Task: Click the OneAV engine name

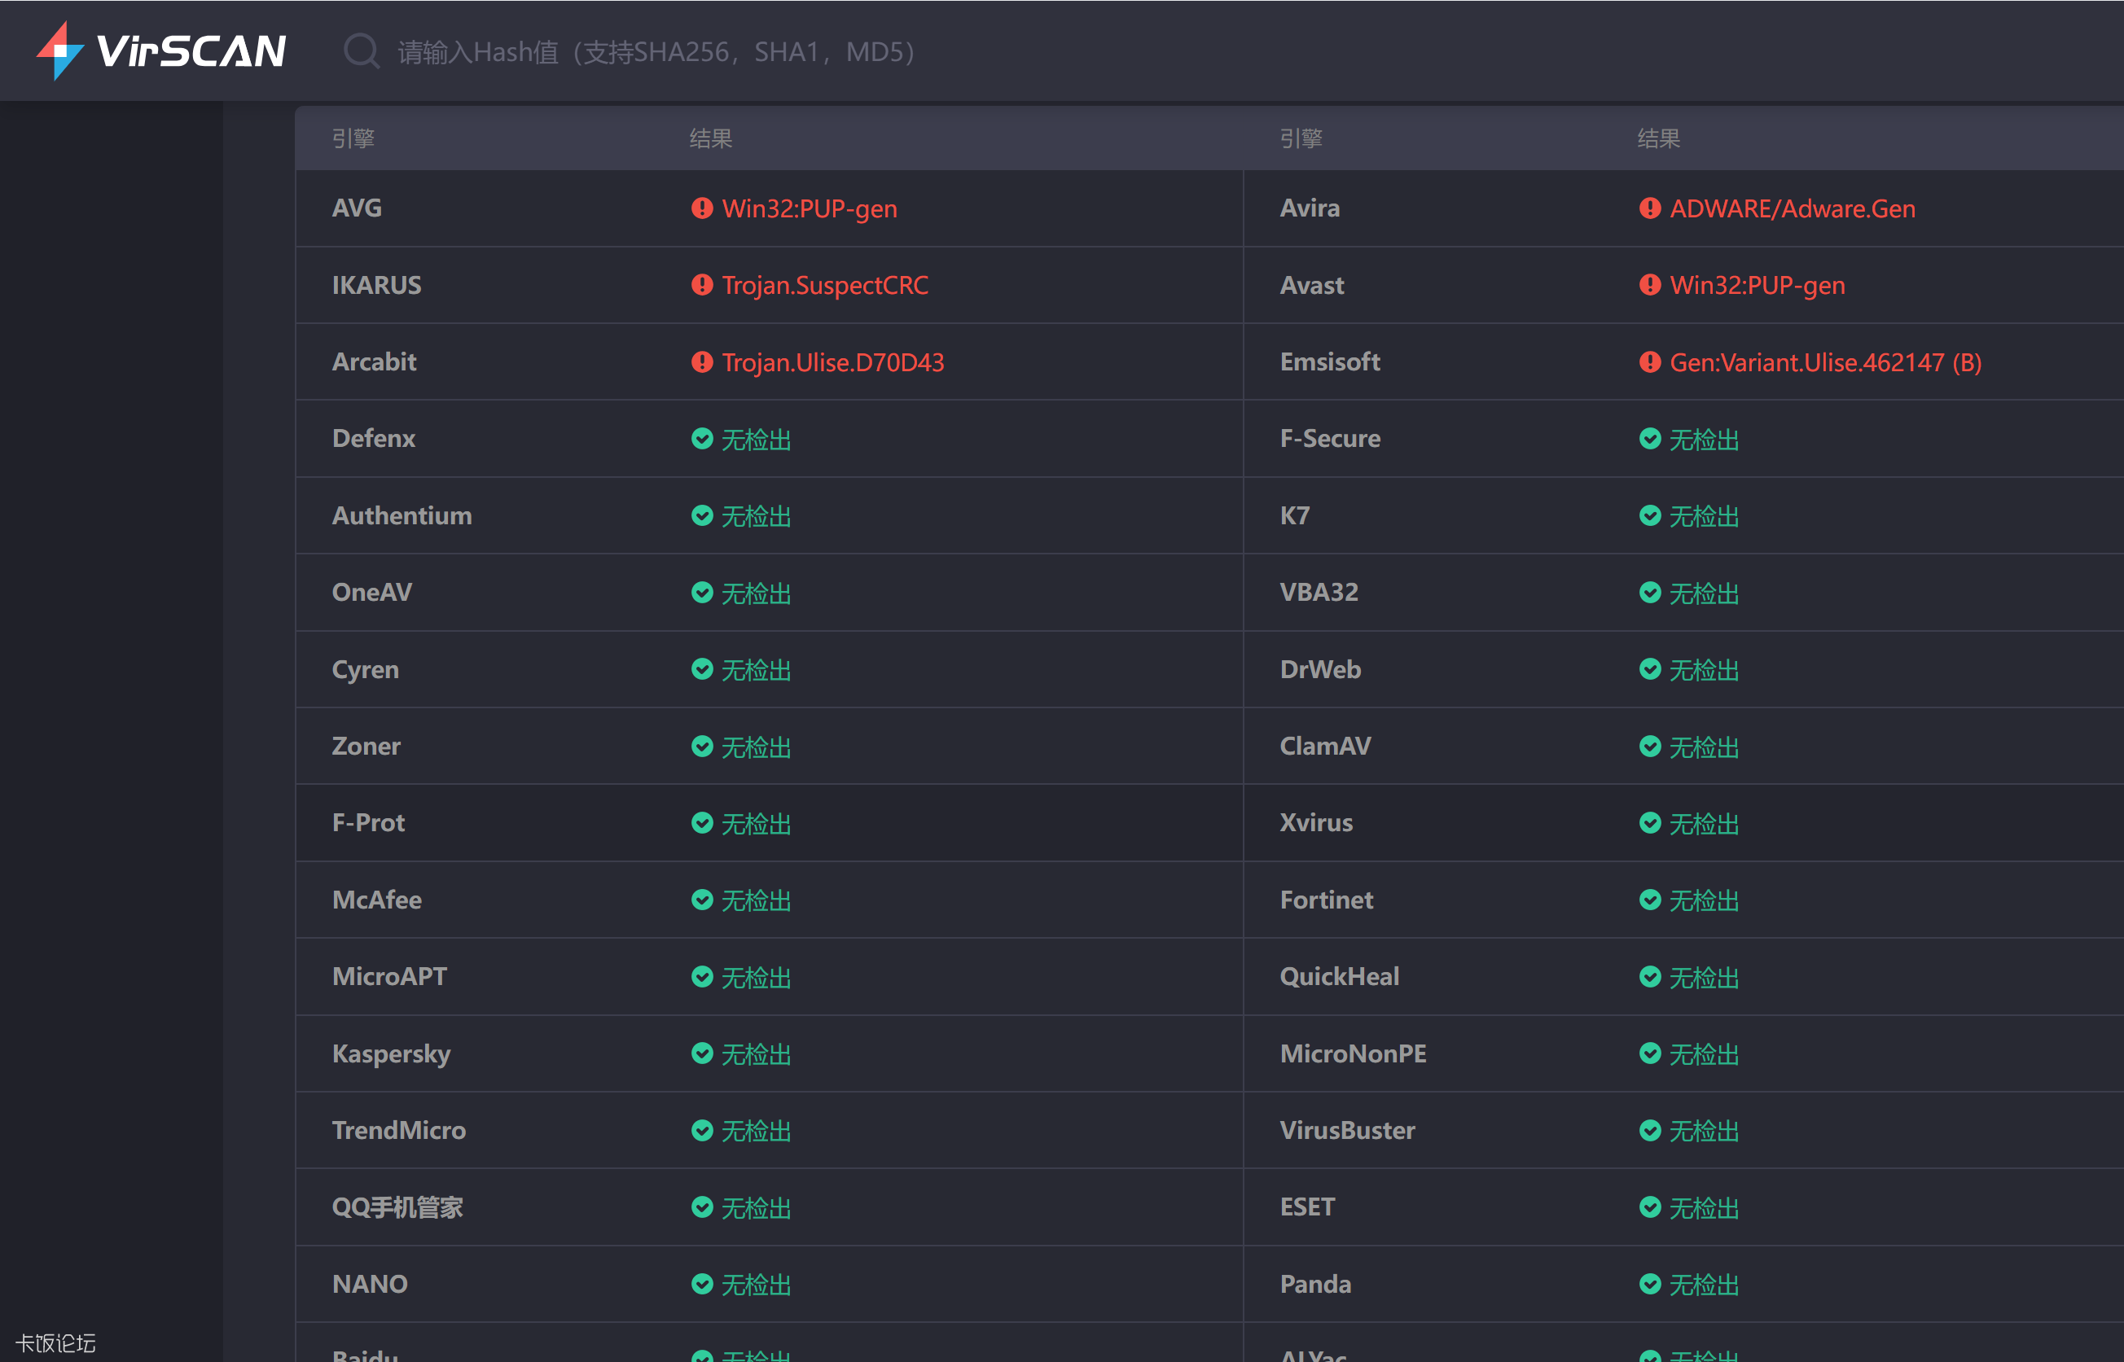Action: [372, 593]
